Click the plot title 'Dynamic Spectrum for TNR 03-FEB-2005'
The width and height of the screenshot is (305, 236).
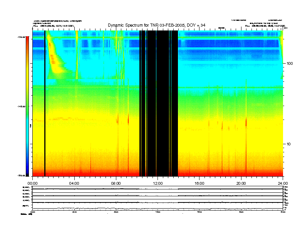(157, 25)
